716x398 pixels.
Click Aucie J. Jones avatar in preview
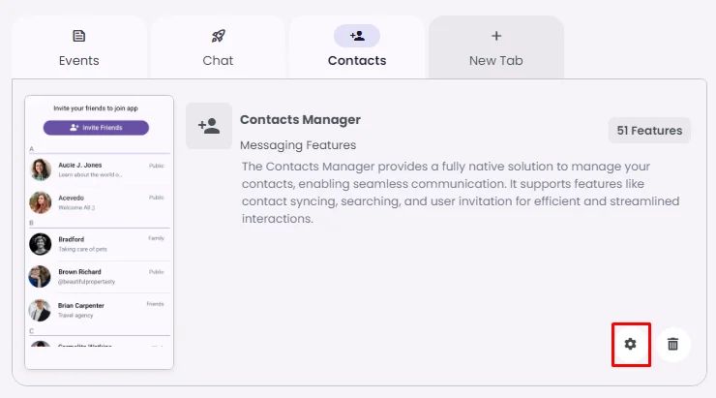40,169
